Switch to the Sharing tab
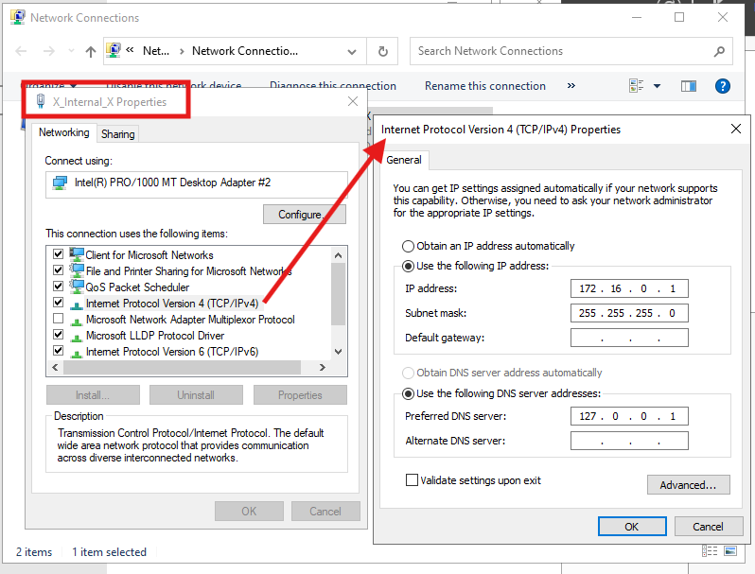The width and height of the screenshot is (755, 574). [118, 134]
